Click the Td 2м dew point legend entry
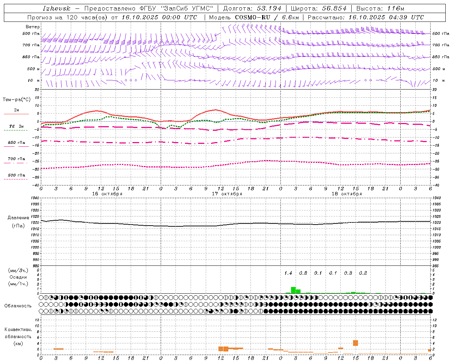Screen dimensions: 451x361 [16, 126]
